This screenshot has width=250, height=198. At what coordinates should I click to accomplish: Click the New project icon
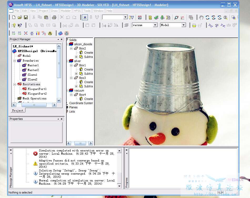pos(14,17)
